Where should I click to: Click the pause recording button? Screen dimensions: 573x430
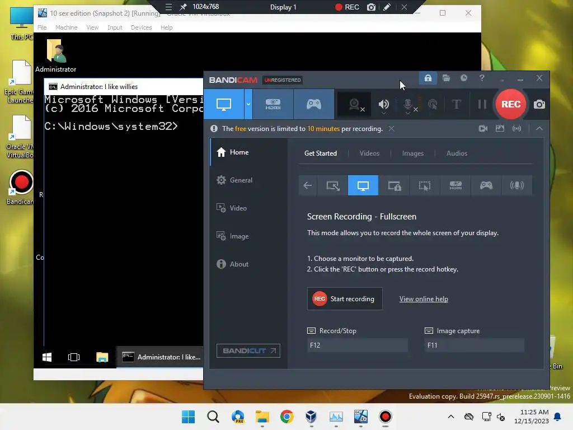coord(482,105)
